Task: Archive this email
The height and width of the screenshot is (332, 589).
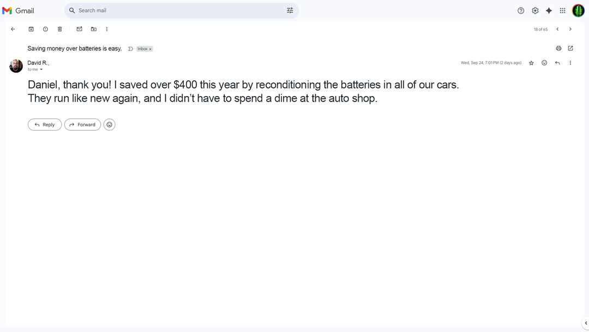Action: click(x=31, y=29)
